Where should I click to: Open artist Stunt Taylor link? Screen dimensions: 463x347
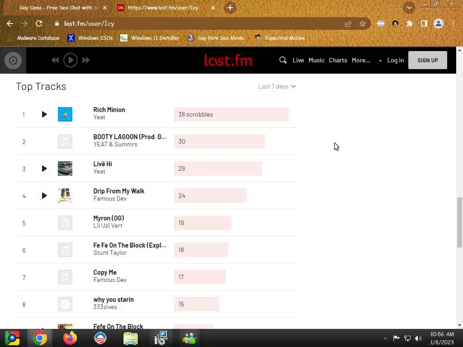tap(110, 253)
